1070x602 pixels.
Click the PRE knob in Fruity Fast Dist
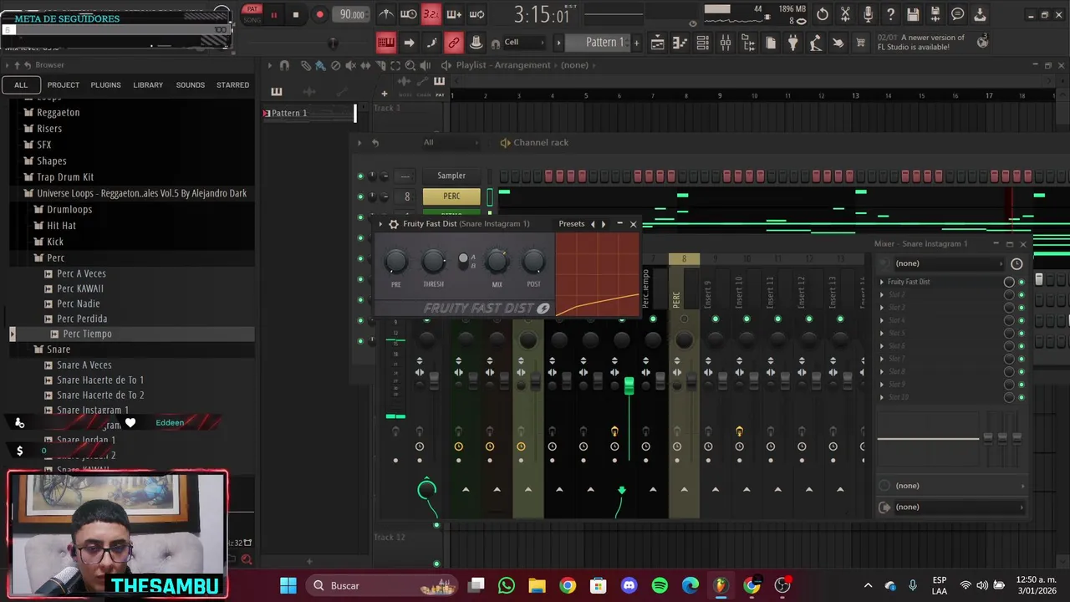pos(396,262)
